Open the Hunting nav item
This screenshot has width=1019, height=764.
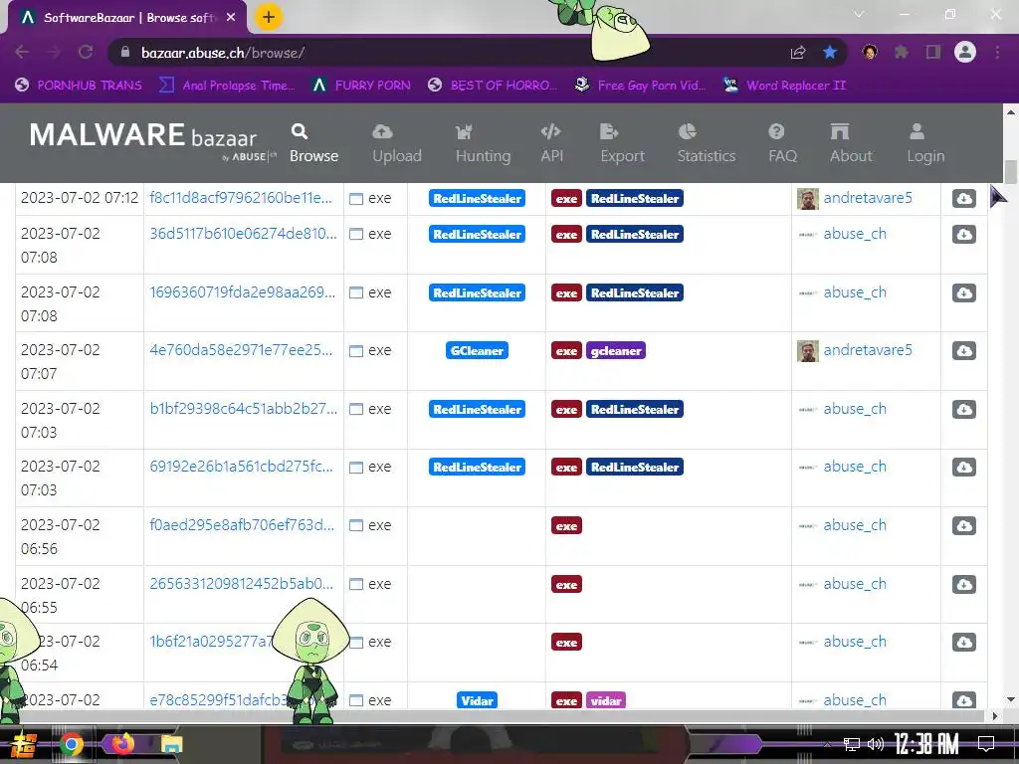(x=483, y=143)
